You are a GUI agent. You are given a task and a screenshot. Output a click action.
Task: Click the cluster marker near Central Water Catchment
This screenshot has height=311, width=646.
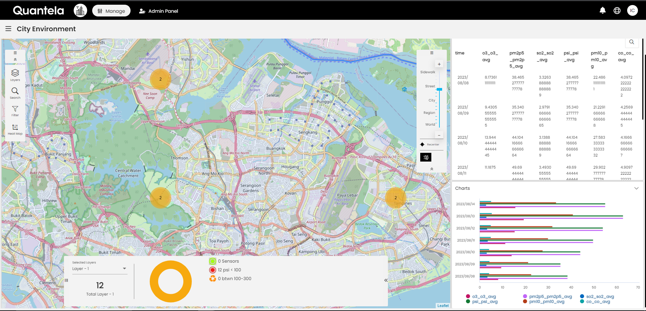[160, 198]
